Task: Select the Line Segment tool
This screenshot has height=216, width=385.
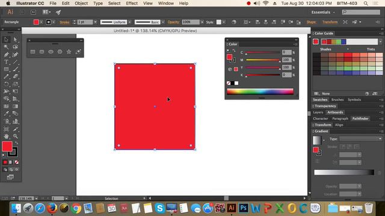Action: point(15,62)
